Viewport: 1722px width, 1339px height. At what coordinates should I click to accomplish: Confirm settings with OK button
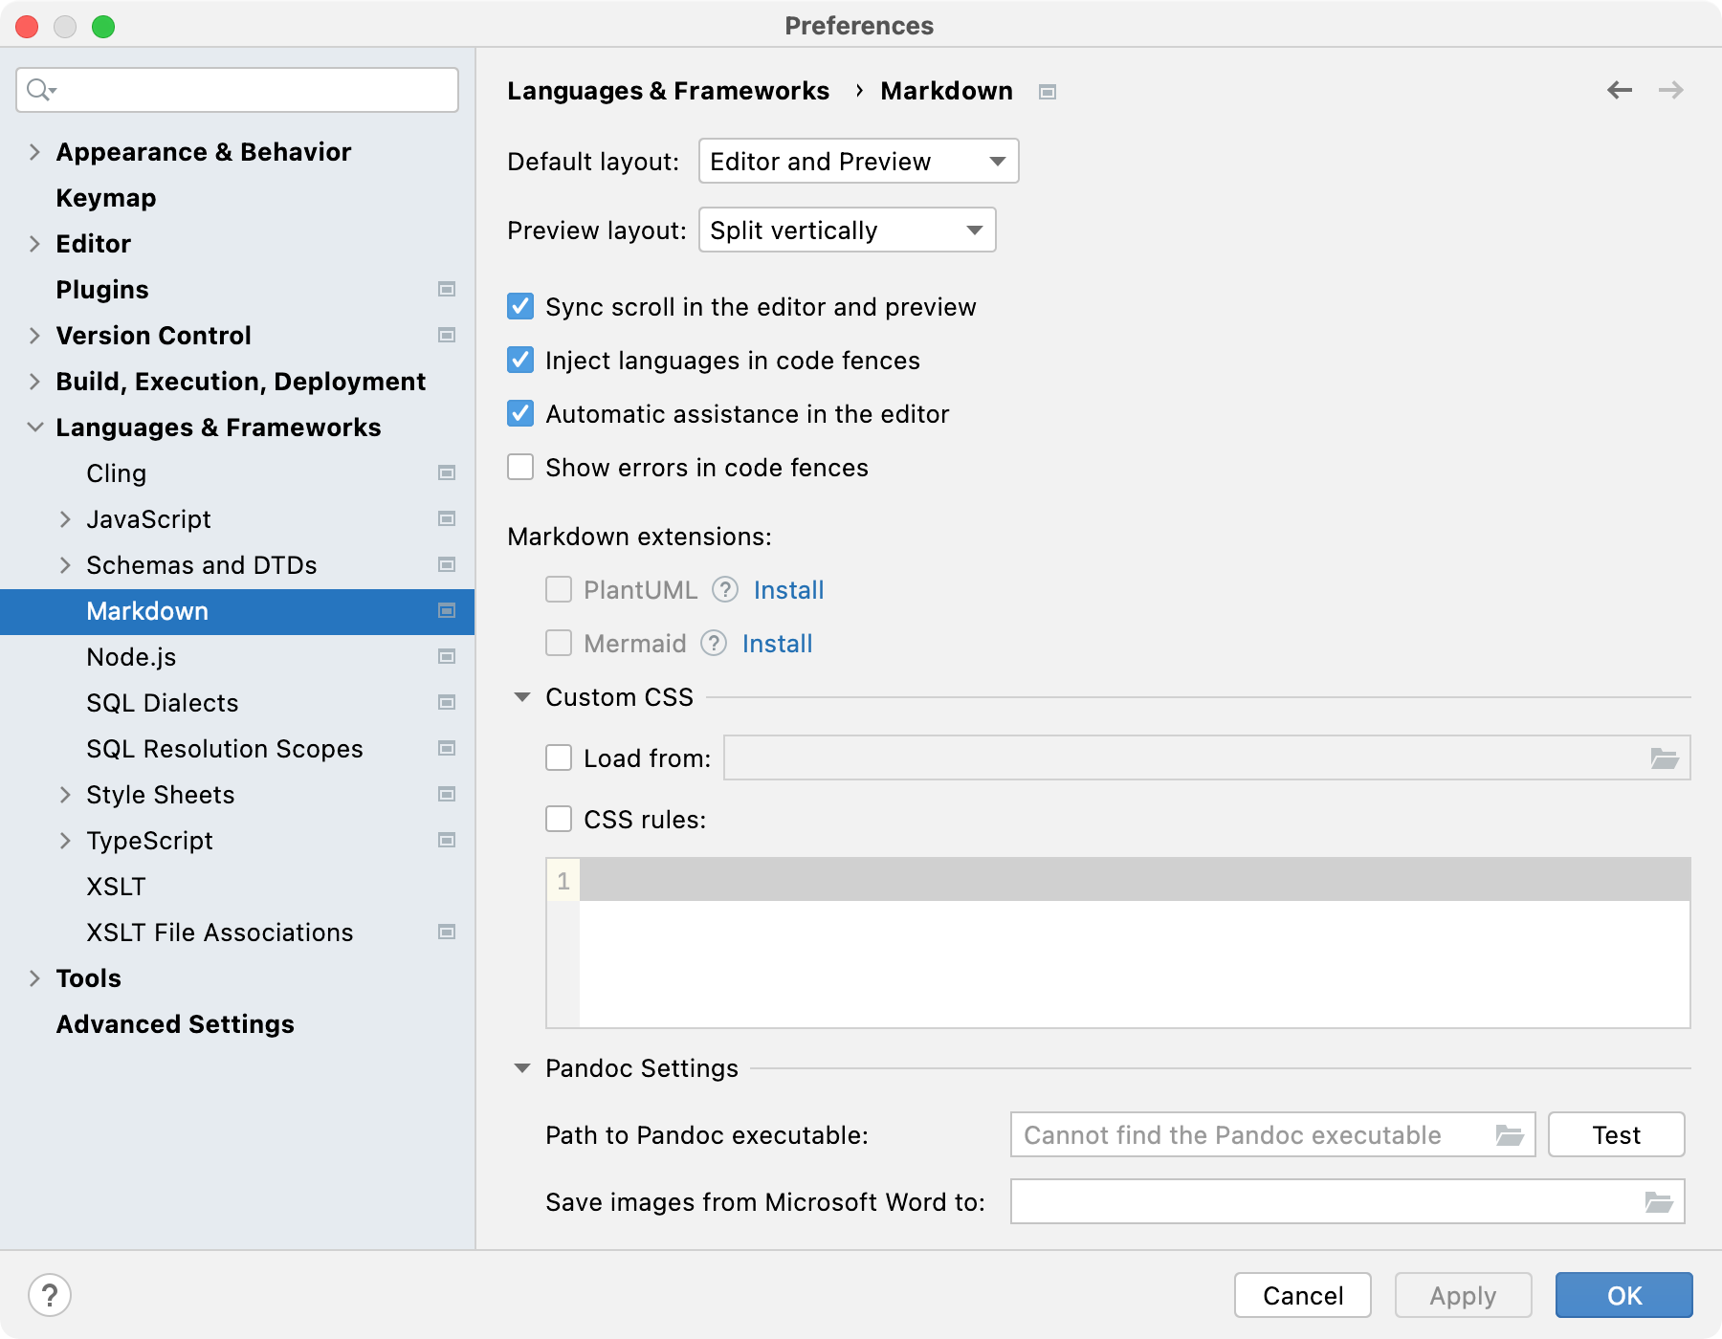click(1624, 1296)
